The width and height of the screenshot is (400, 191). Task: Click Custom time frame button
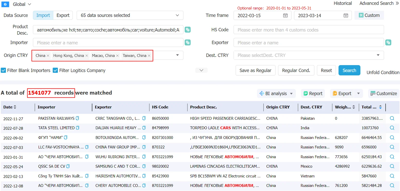pos(369,15)
